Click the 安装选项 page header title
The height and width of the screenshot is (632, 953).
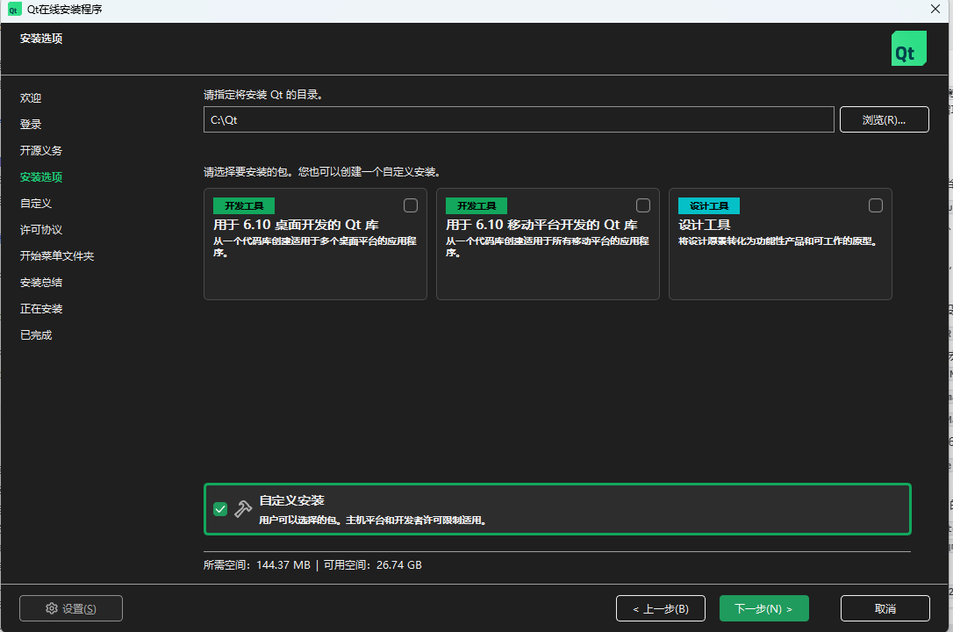click(40, 39)
